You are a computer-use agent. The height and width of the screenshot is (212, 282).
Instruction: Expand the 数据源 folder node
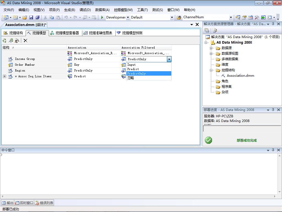click(211, 48)
